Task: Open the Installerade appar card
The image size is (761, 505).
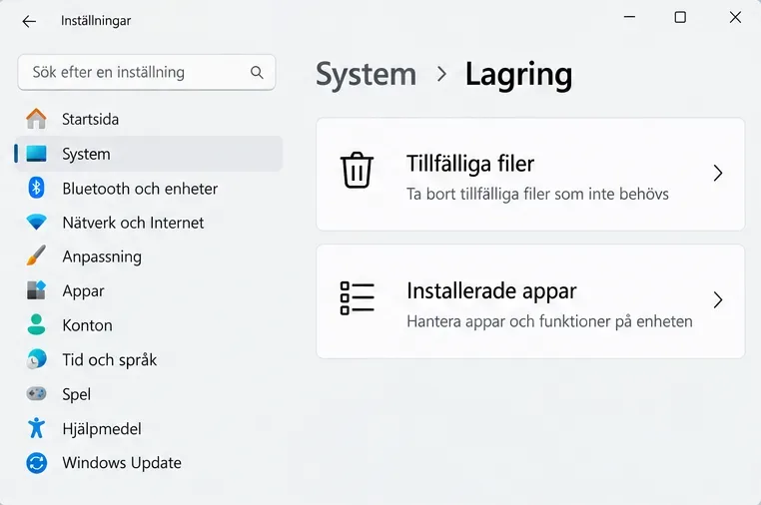Action: pyautogui.click(x=530, y=301)
